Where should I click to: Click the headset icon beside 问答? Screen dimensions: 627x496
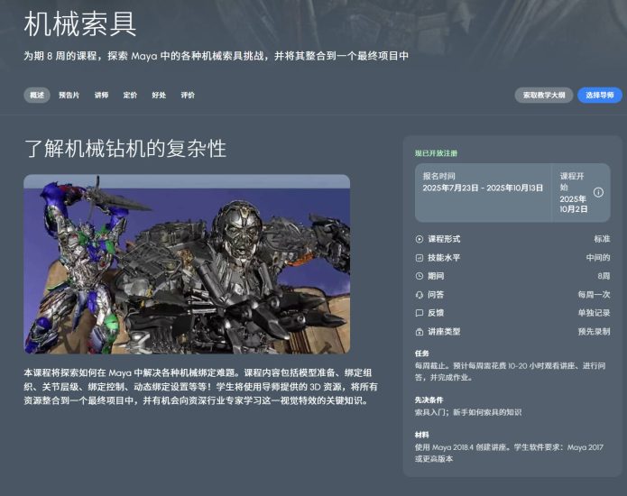420,295
